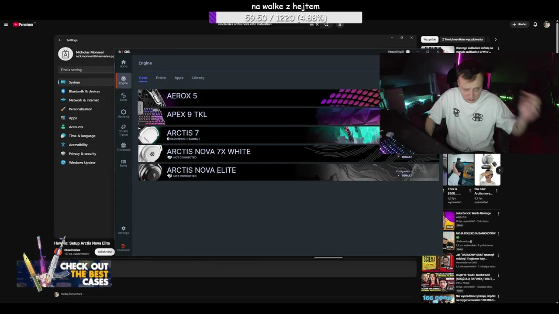Click the Utwórz create button
This screenshot has width=559, height=314.
click(x=520, y=24)
